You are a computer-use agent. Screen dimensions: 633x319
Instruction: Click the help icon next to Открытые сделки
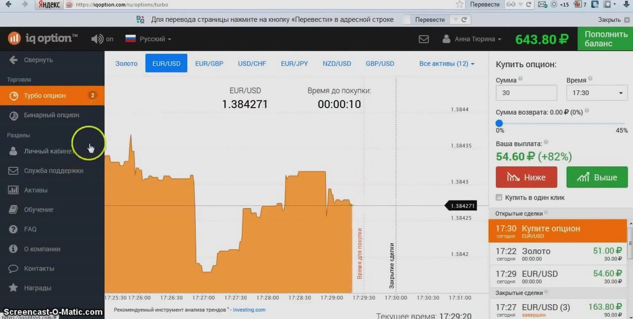pos(546,213)
